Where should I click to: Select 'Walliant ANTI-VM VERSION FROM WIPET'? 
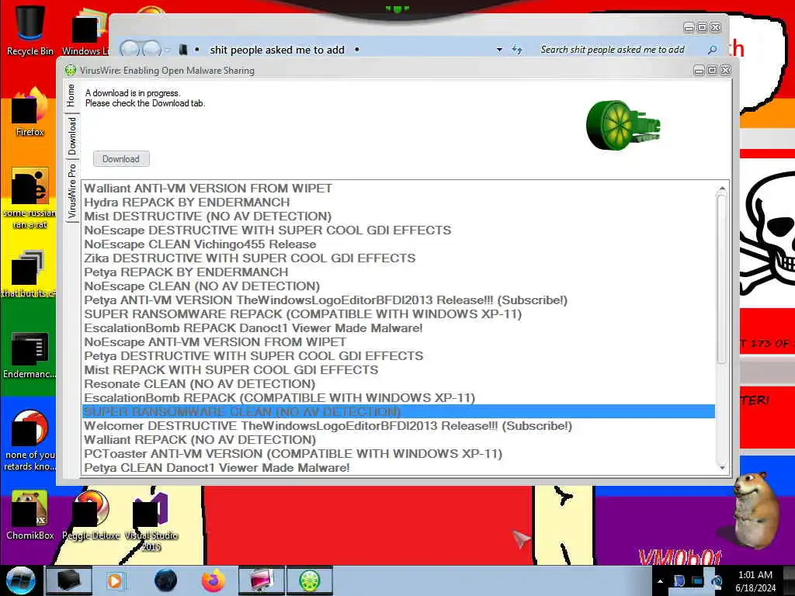[398, 188]
